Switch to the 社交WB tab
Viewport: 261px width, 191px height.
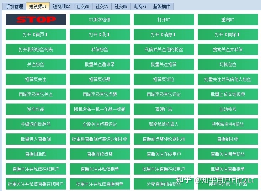coord(82,6)
